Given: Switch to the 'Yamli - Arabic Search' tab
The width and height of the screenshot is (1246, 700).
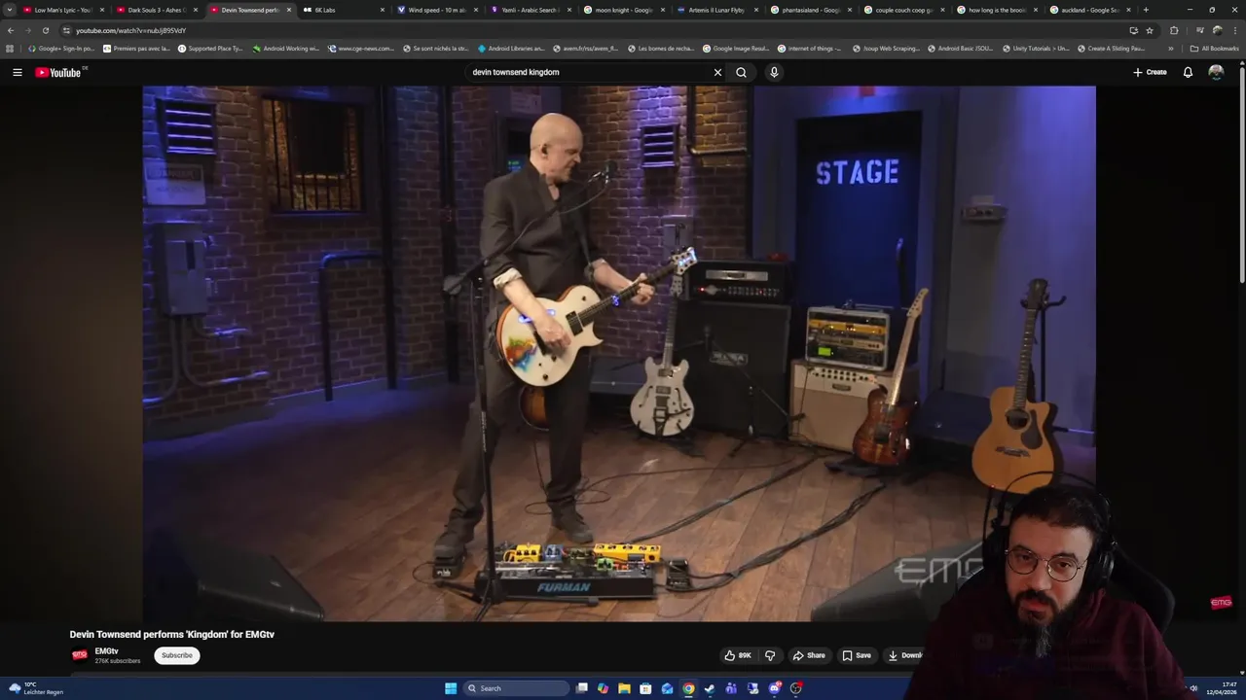Looking at the screenshot, I should click(x=530, y=10).
